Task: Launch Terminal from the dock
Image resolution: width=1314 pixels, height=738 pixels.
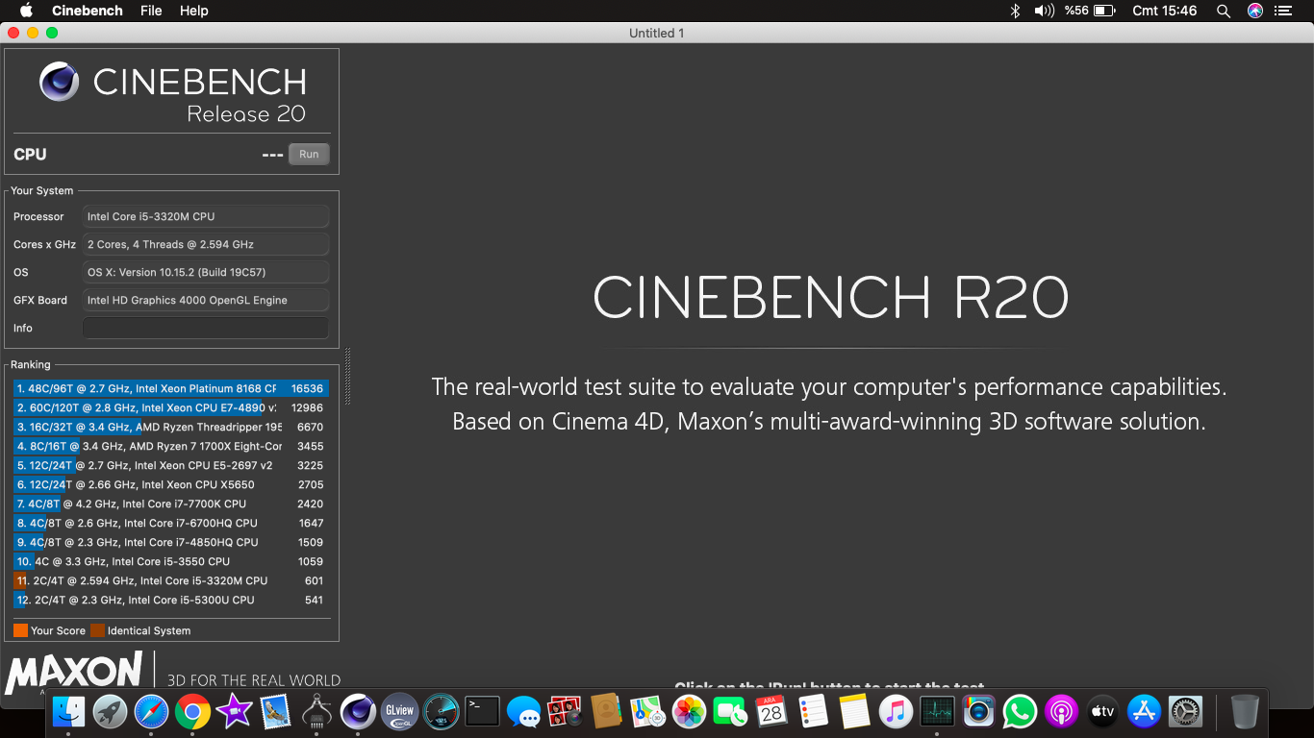Action: coord(482,711)
